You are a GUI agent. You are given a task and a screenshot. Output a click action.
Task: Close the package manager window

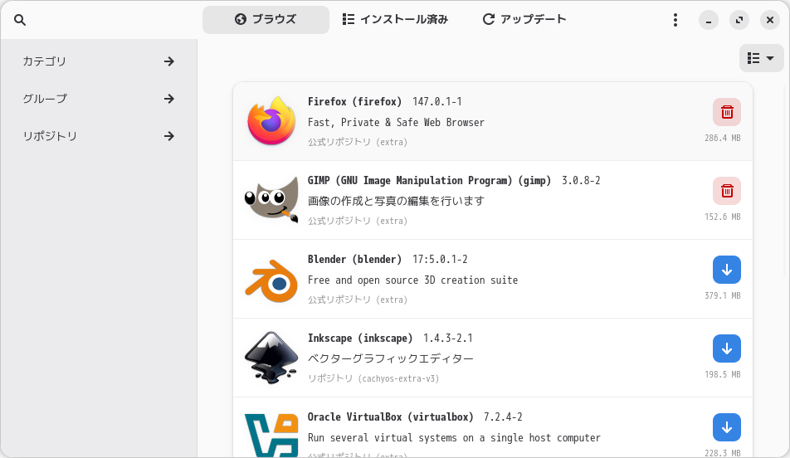click(x=770, y=20)
